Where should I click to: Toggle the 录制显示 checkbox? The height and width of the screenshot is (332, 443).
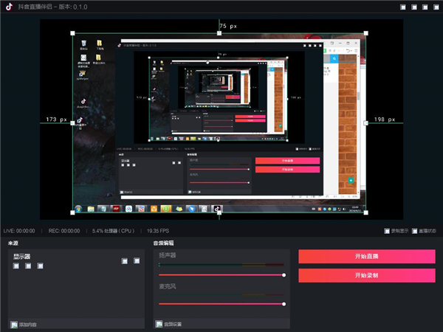pos(387,231)
